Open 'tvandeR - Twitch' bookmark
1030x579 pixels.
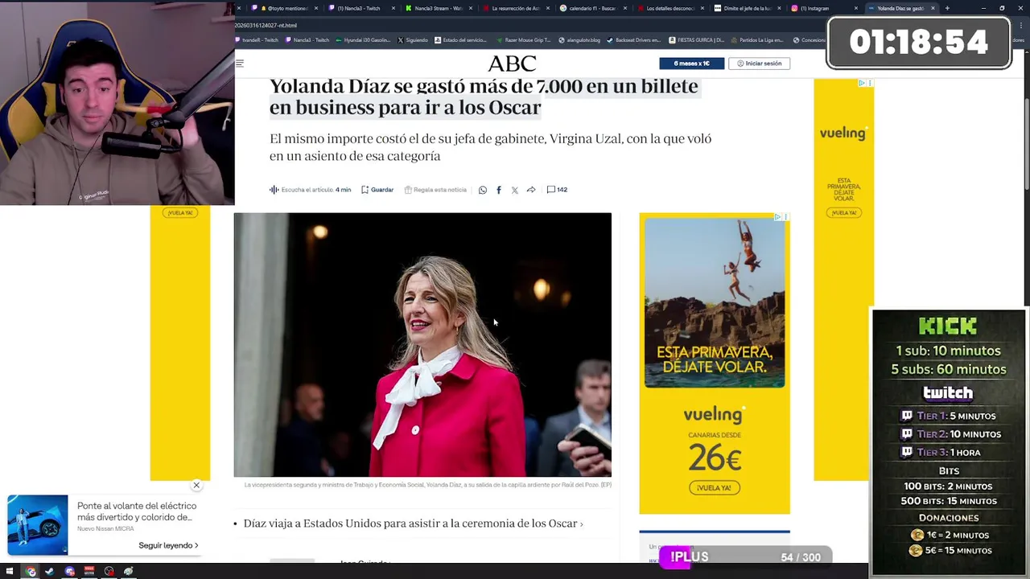pos(257,40)
